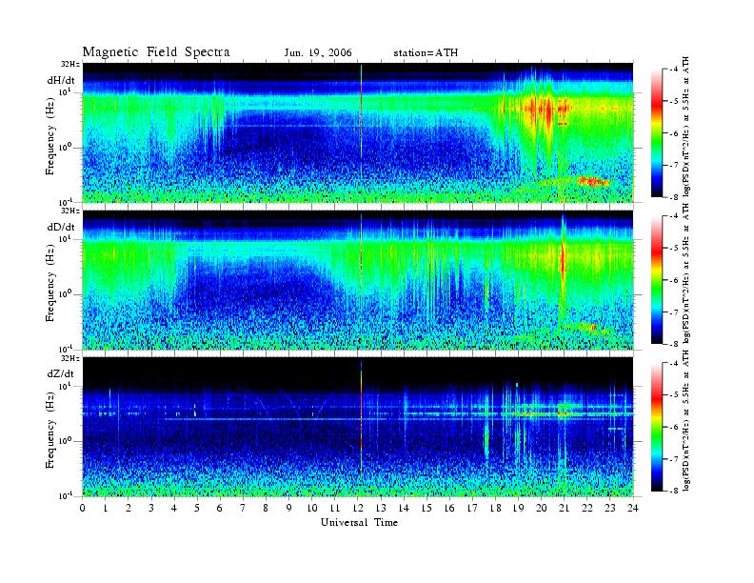Click the hour 18 tick label

point(495,508)
